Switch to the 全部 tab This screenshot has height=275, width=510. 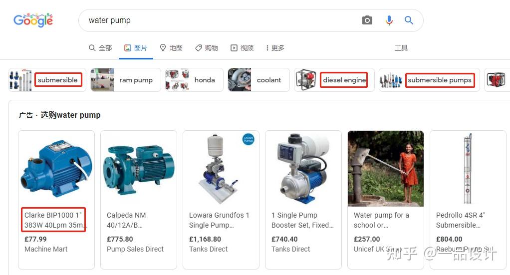100,48
